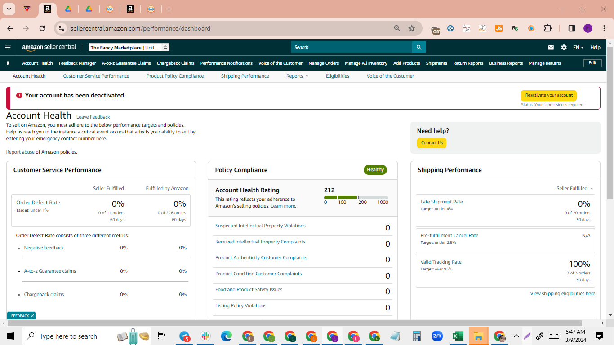The height and width of the screenshot is (345, 614).
Task: Open the messages envelope icon
Action: 551,47
